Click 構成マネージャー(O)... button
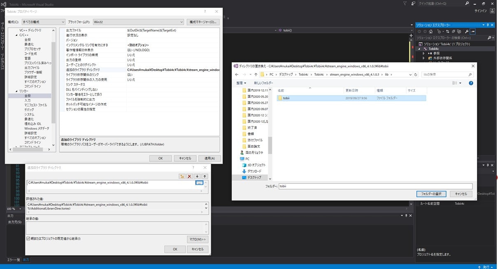The height and width of the screenshot is (269, 498). [203, 22]
